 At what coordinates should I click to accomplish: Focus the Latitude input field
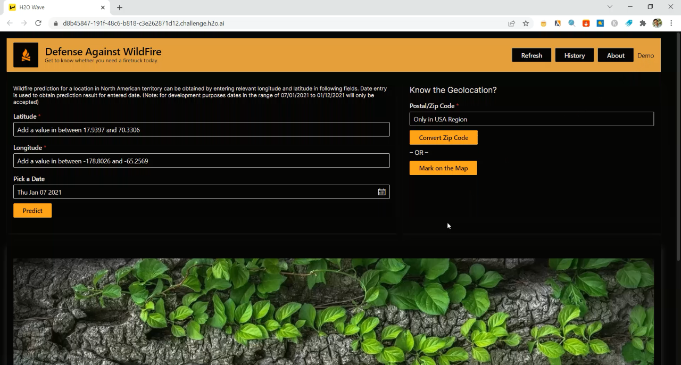click(x=201, y=130)
